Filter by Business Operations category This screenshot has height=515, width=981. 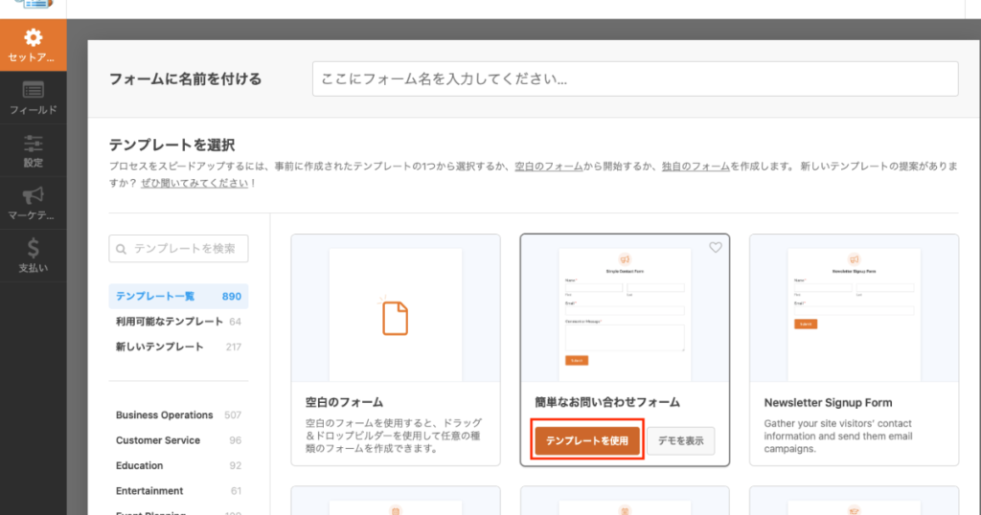[164, 415]
